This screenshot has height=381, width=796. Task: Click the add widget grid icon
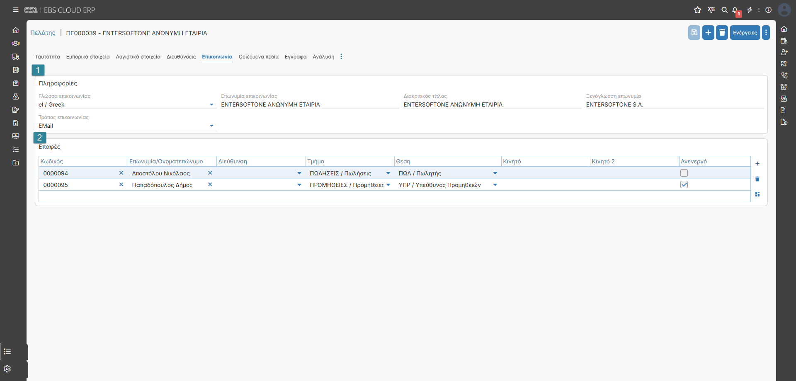784,64
